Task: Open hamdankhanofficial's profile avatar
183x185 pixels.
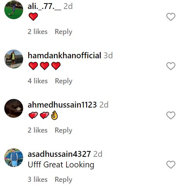Action: pos(14,59)
